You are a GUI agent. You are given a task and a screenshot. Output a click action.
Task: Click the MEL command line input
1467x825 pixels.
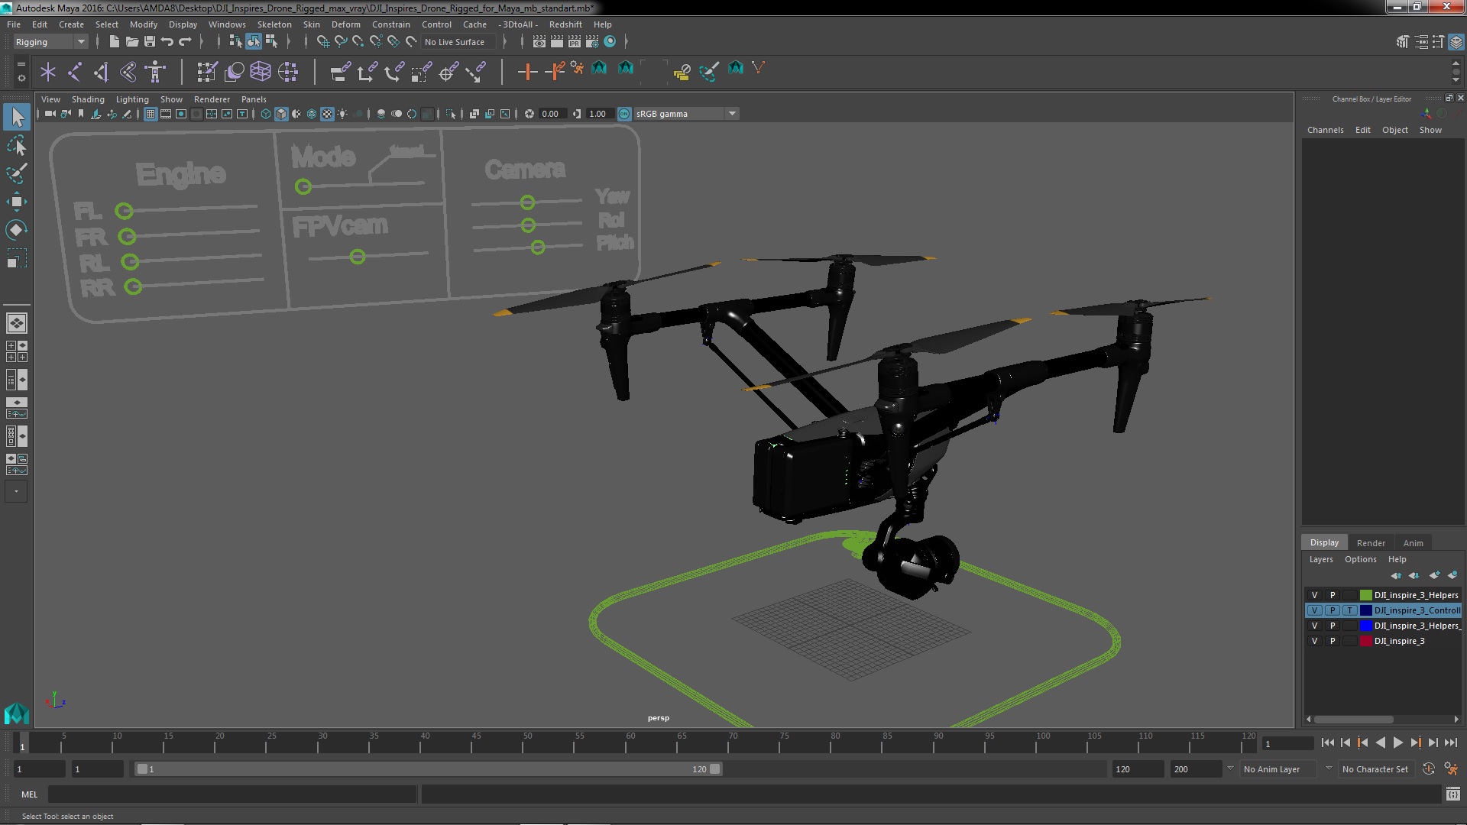[x=232, y=794]
